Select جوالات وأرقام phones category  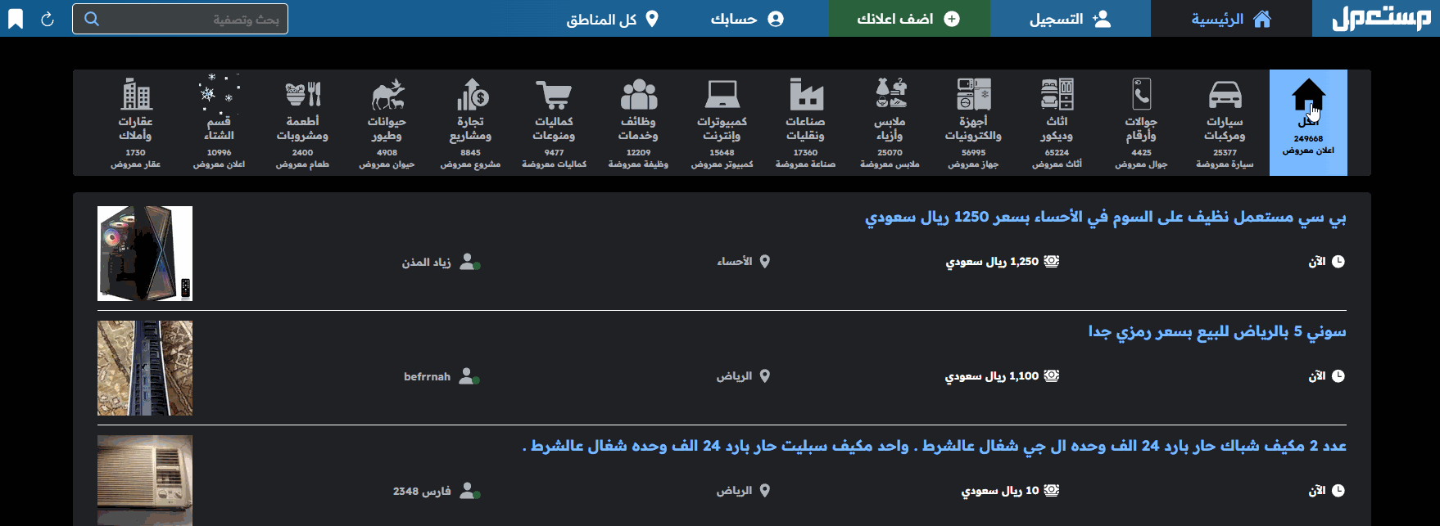point(1141,123)
